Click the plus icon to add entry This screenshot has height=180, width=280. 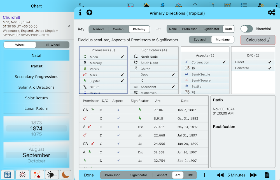(x=204, y=175)
